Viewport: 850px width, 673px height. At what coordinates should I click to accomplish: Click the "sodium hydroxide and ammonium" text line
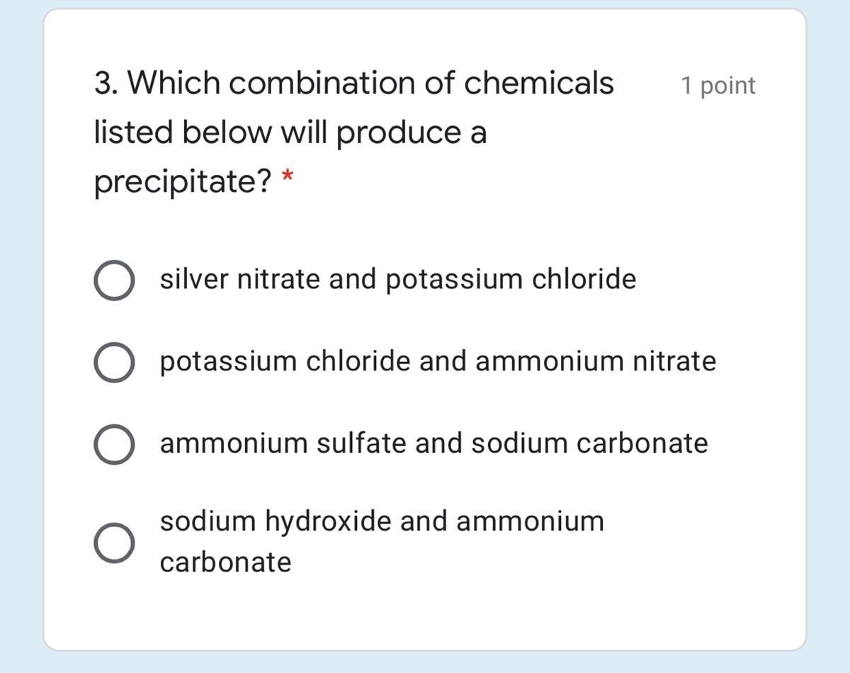(x=382, y=521)
